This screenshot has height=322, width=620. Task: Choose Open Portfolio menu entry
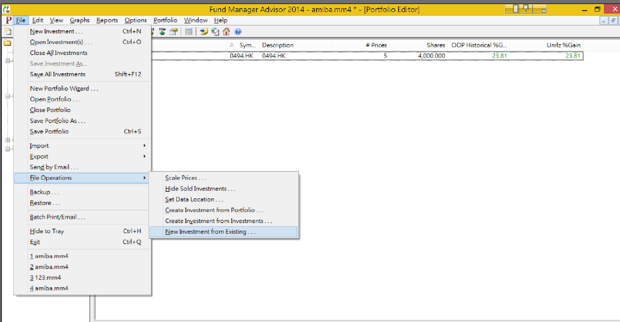point(82,99)
